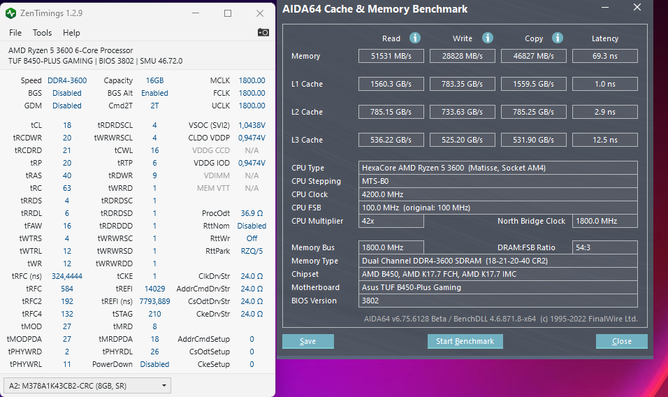Click the tSTAG value 210

click(154, 314)
